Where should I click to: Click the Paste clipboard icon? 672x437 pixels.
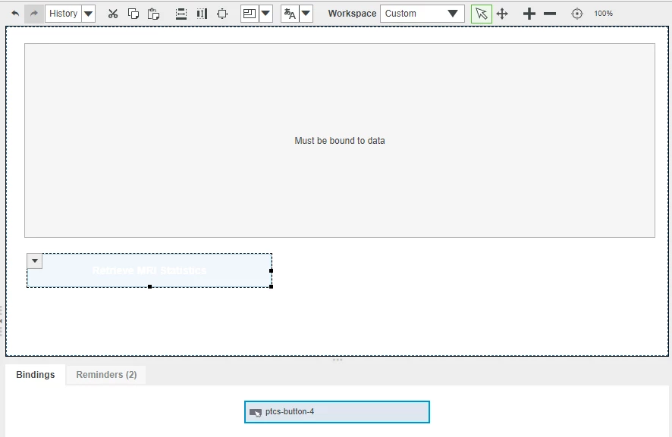(x=153, y=14)
